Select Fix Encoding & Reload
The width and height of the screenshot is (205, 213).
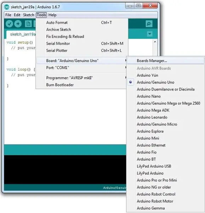click(81, 37)
